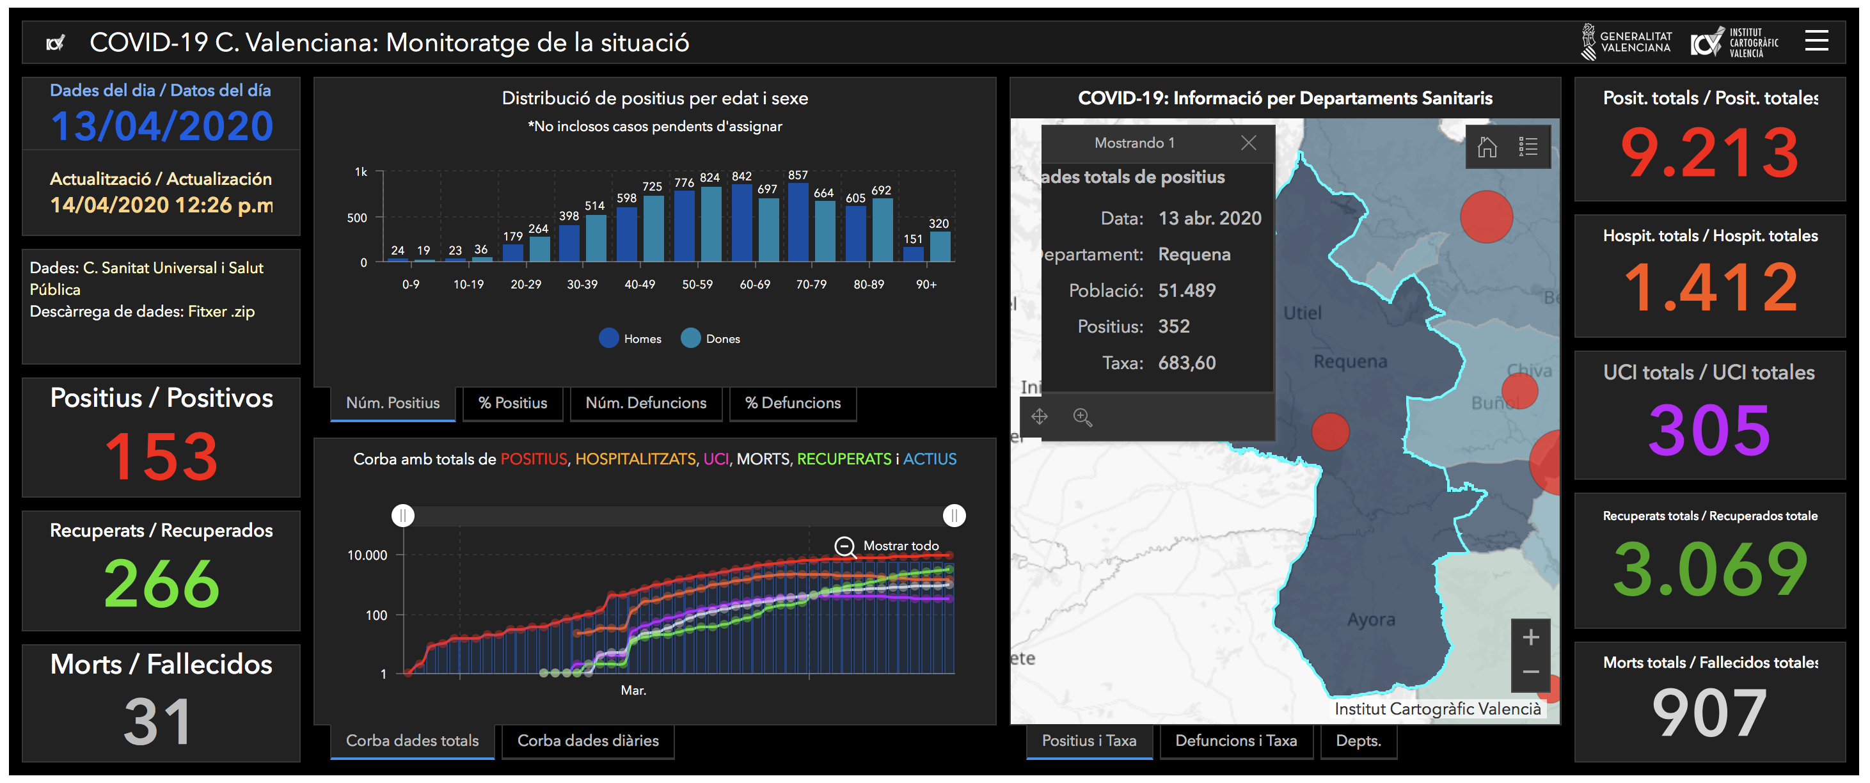This screenshot has height=783, width=1870.
Task: Open the hamburger menu in header
Action: [x=1816, y=41]
